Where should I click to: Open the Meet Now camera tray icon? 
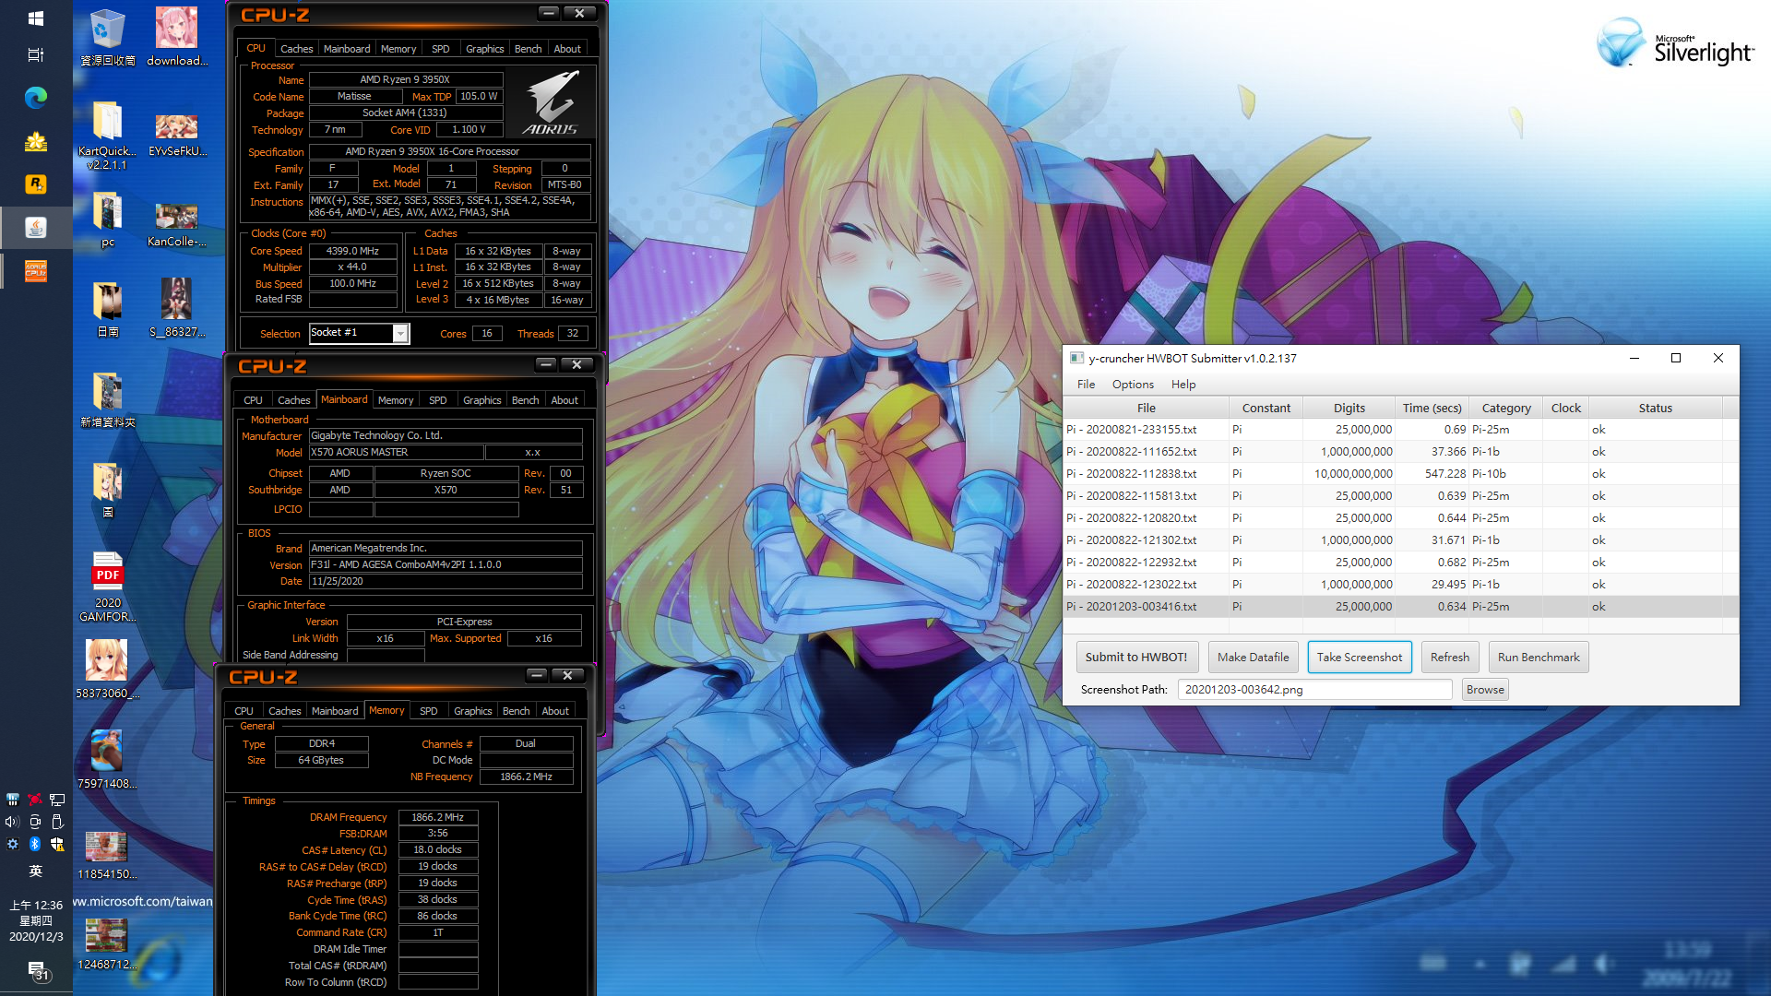click(x=35, y=822)
